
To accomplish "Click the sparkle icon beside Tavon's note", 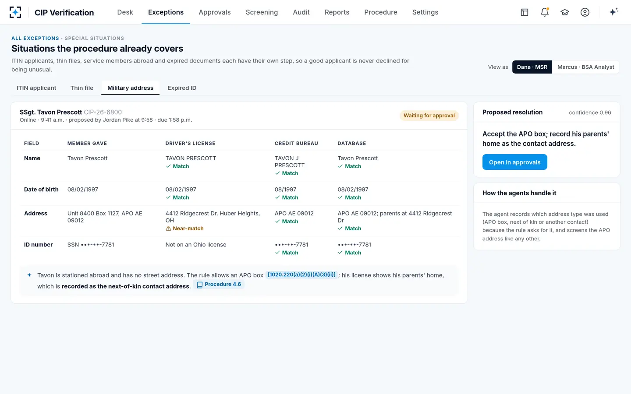I will [x=29, y=275].
